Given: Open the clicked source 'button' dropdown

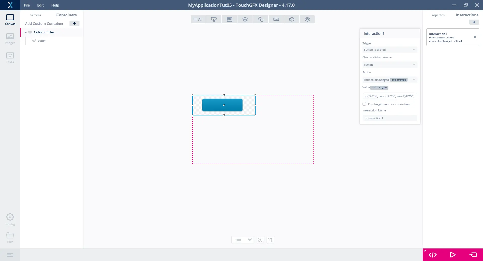Looking at the screenshot, I should click(389, 65).
